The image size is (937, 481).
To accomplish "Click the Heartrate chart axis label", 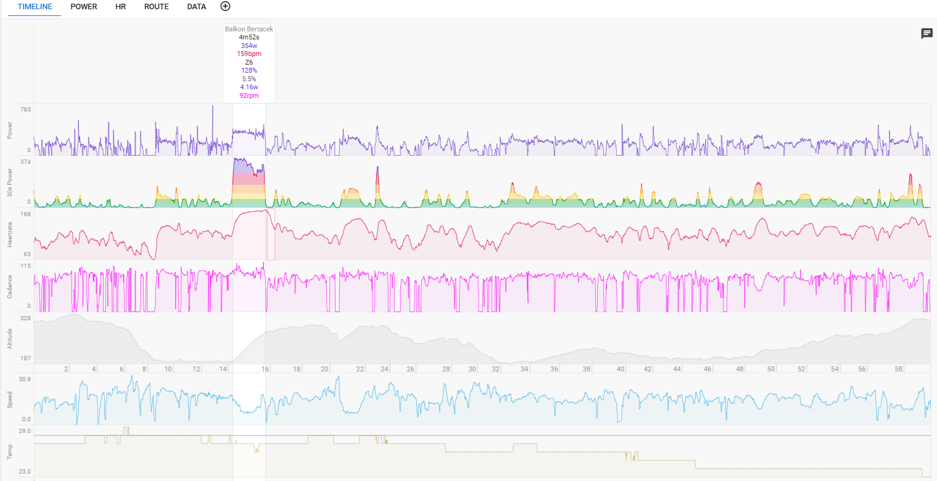I will click(x=9, y=234).
